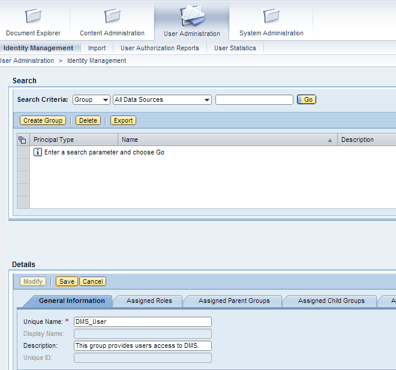Switch to the Assigned Roles tab

[x=149, y=301]
